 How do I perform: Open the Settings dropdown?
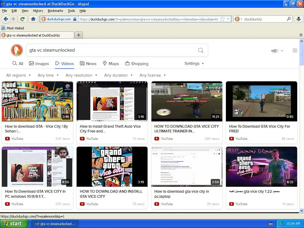[x=194, y=64]
